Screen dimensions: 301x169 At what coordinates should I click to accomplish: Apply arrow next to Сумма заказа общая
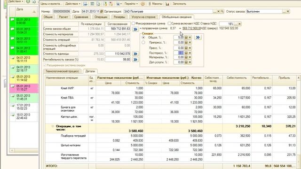(x=135, y=29)
